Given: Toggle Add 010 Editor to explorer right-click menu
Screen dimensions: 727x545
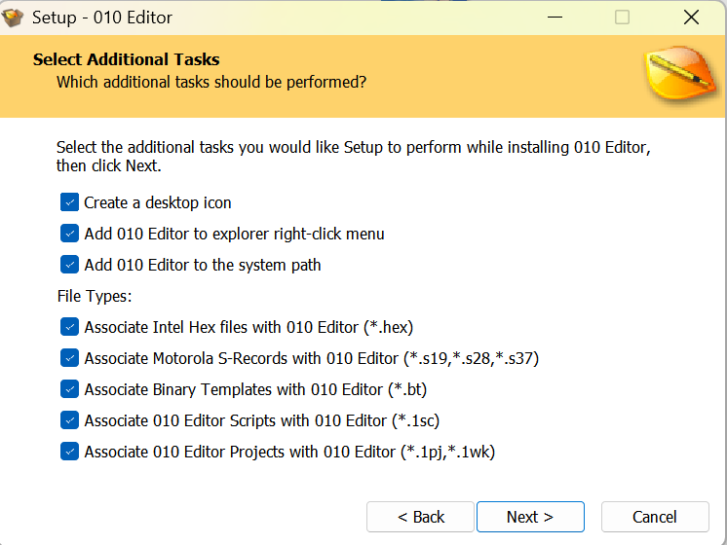Looking at the screenshot, I should click(69, 234).
